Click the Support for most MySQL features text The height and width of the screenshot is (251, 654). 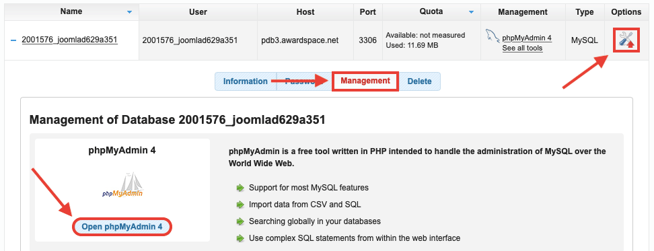tap(309, 188)
